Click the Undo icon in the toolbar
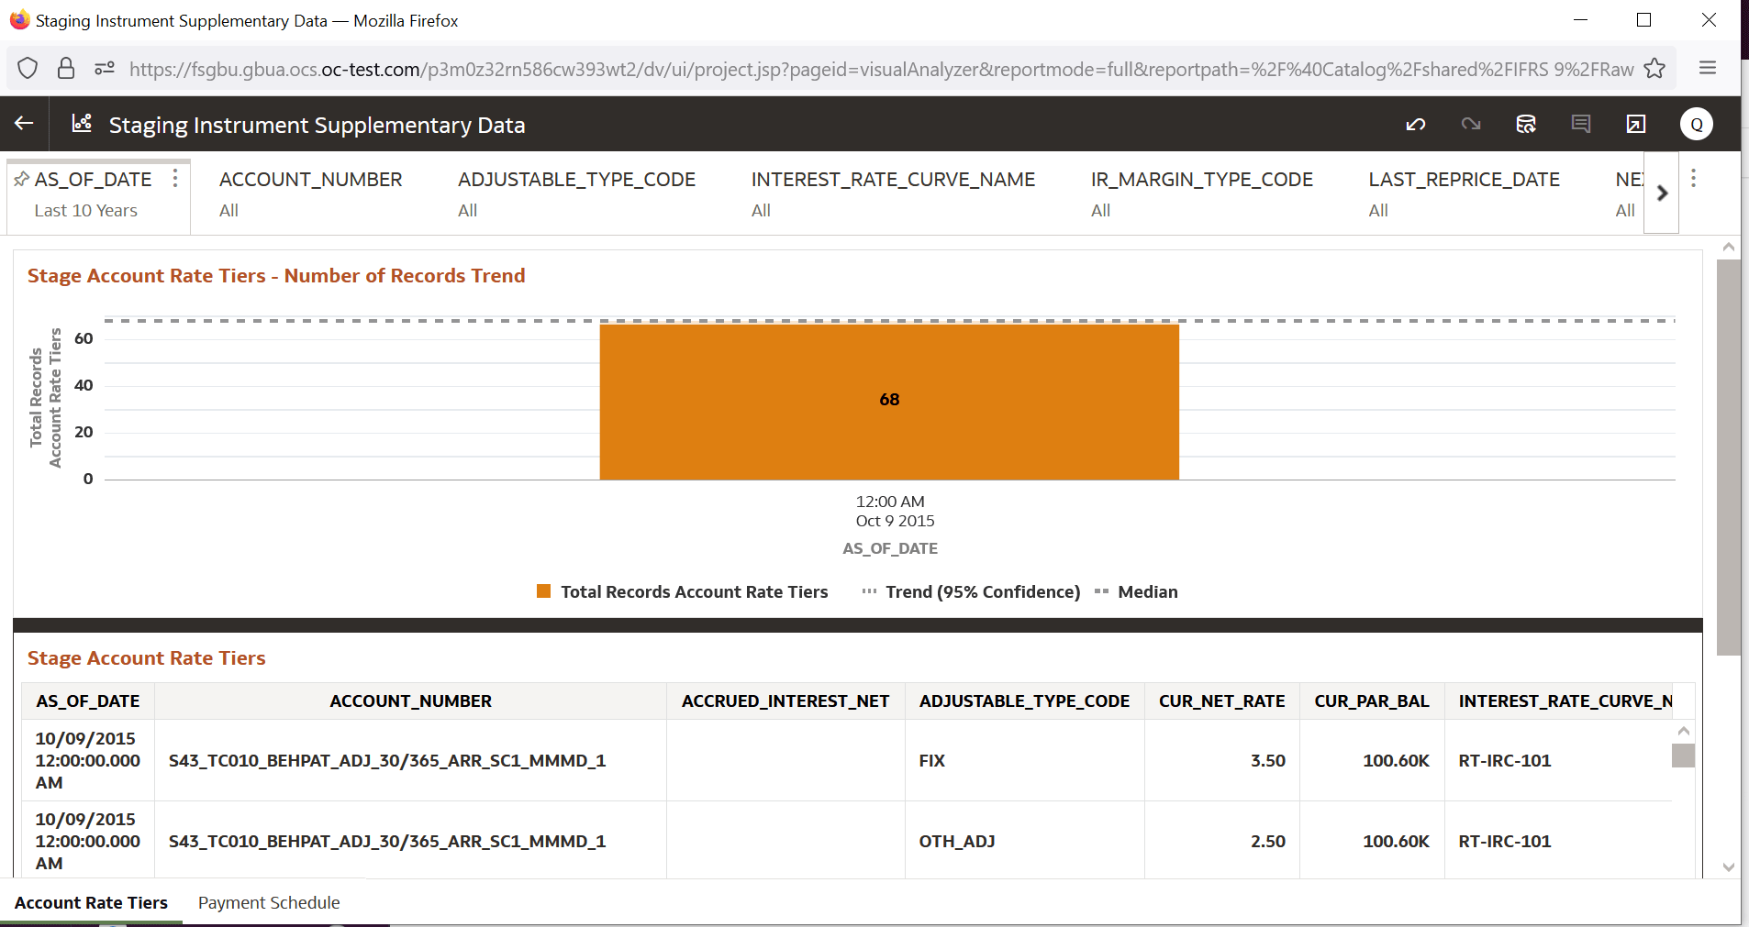1749x927 pixels. click(1416, 124)
